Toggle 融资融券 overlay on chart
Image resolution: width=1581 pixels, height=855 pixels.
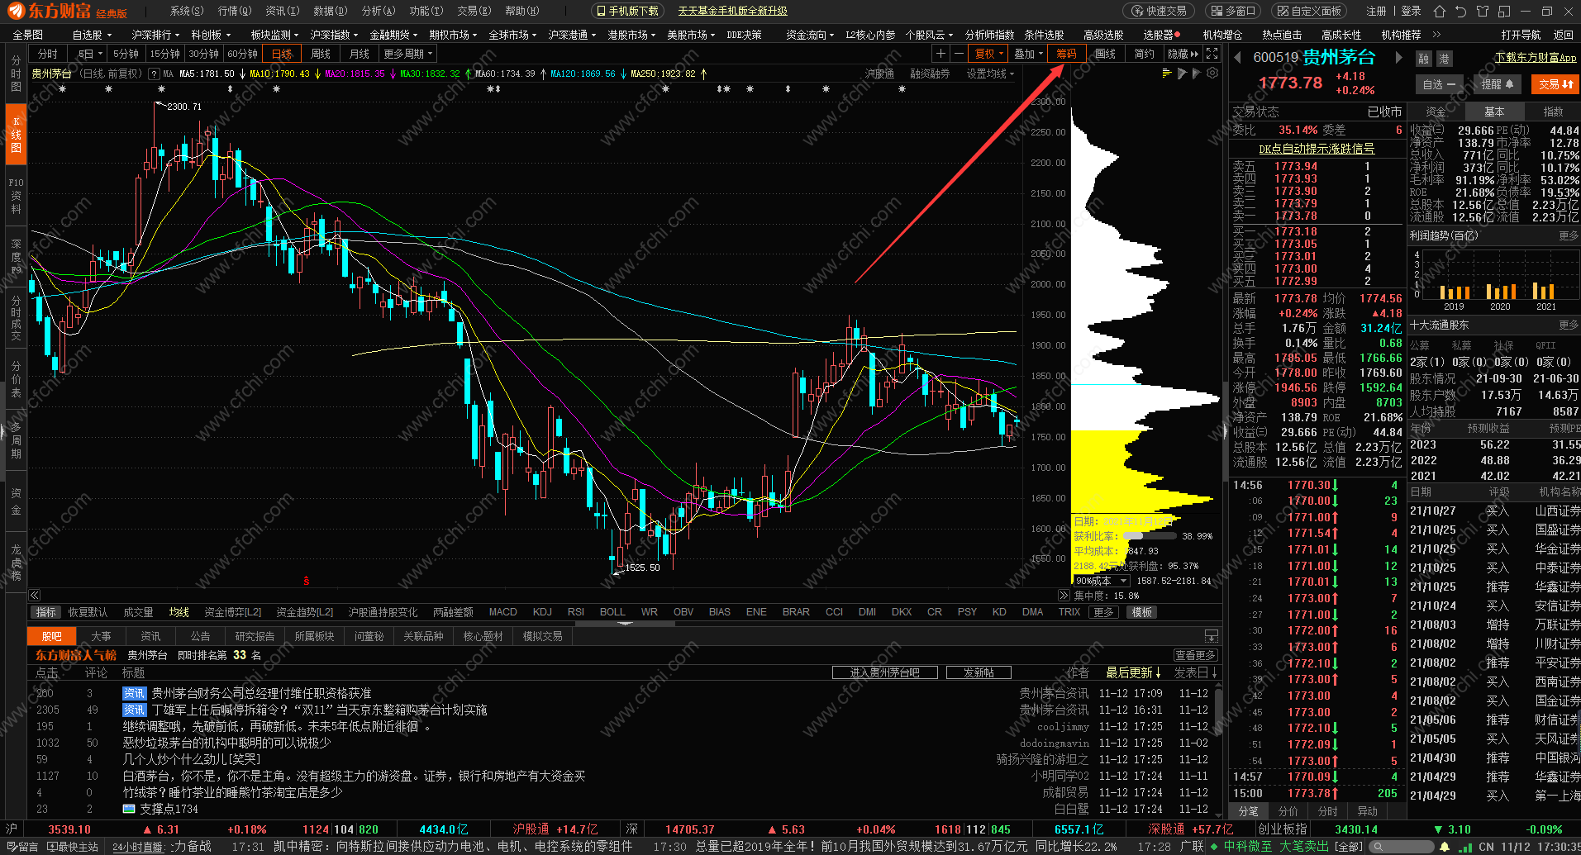(x=930, y=74)
